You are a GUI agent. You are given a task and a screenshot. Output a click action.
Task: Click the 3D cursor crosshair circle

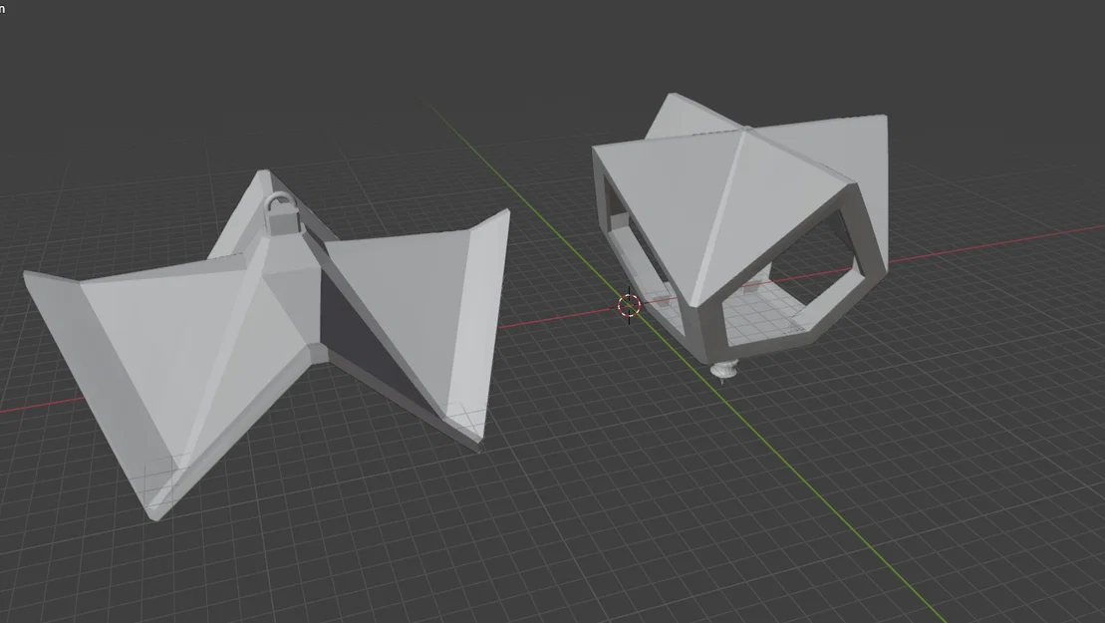(x=629, y=306)
